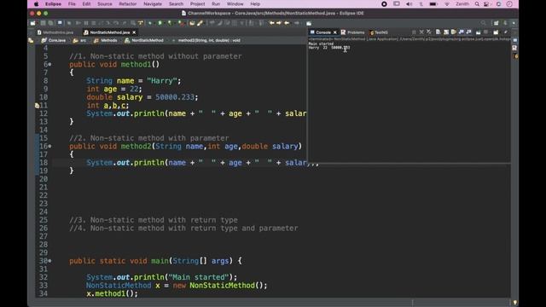Click the Open Perspective icon
Image resolution: width=546 pixels, height=307 pixels.
[x=496, y=23]
